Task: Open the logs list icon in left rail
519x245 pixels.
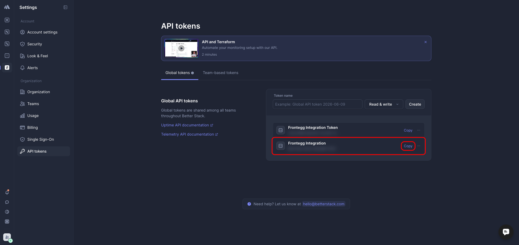Action: point(7,44)
